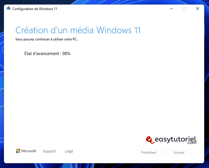209x168 pixels.
Task: Open the Support link
Action: [x=49, y=151]
